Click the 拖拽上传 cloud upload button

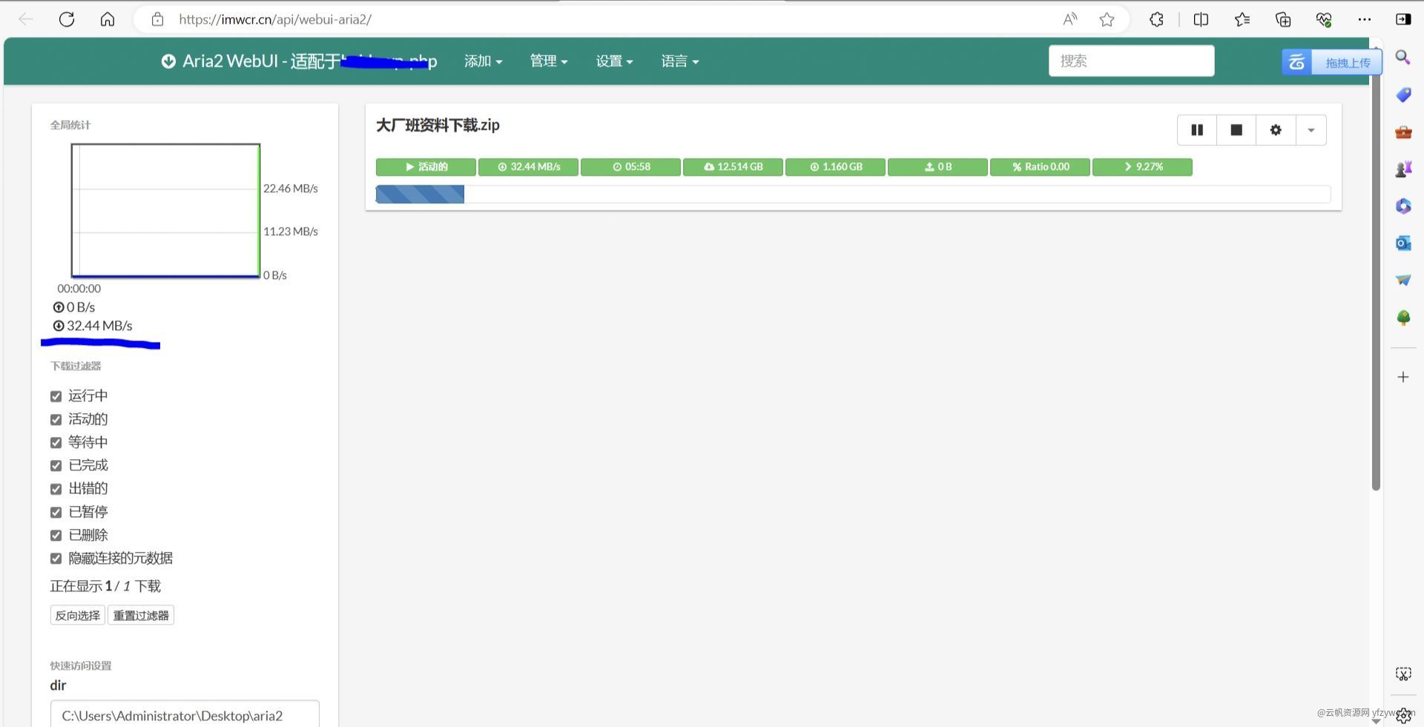tap(1331, 62)
